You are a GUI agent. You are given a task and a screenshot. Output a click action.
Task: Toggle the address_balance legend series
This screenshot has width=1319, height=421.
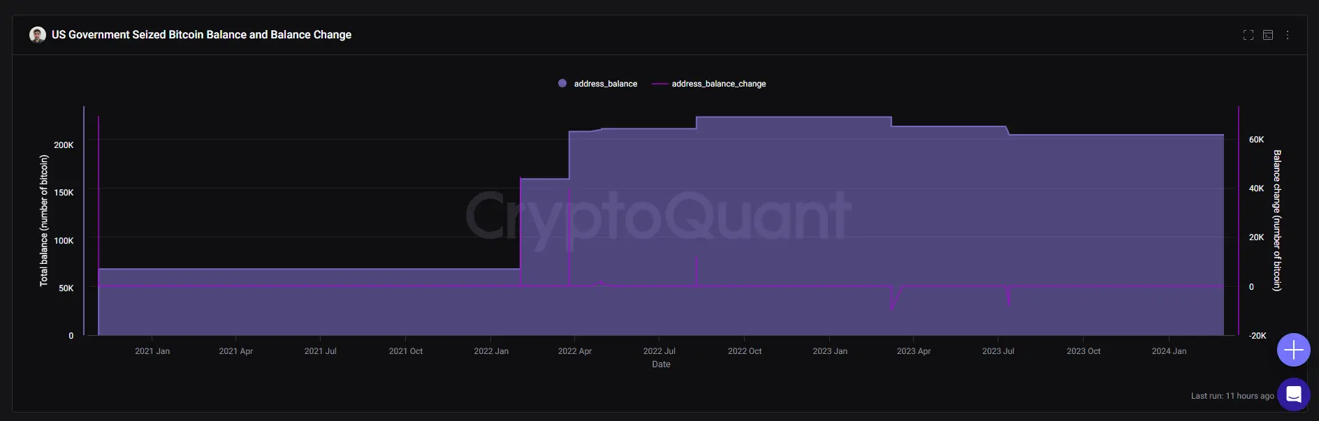pos(597,84)
